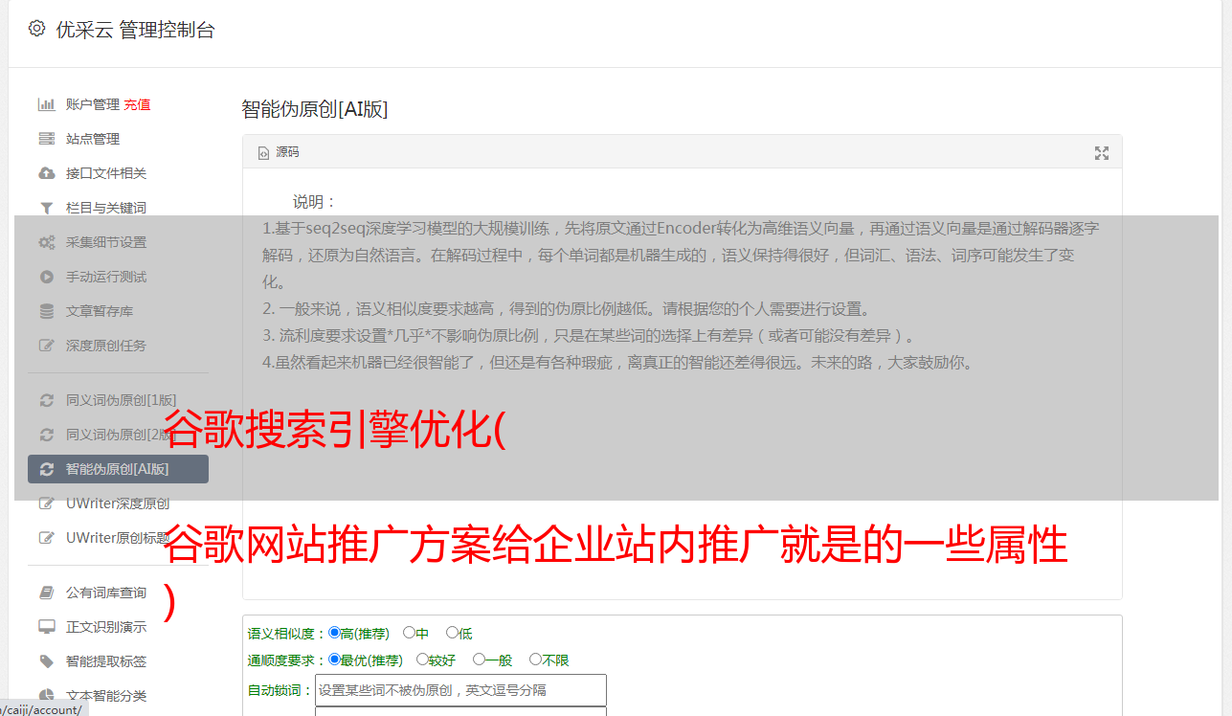
Task: Click the database icon for 文章暂存库
Action: (46, 311)
